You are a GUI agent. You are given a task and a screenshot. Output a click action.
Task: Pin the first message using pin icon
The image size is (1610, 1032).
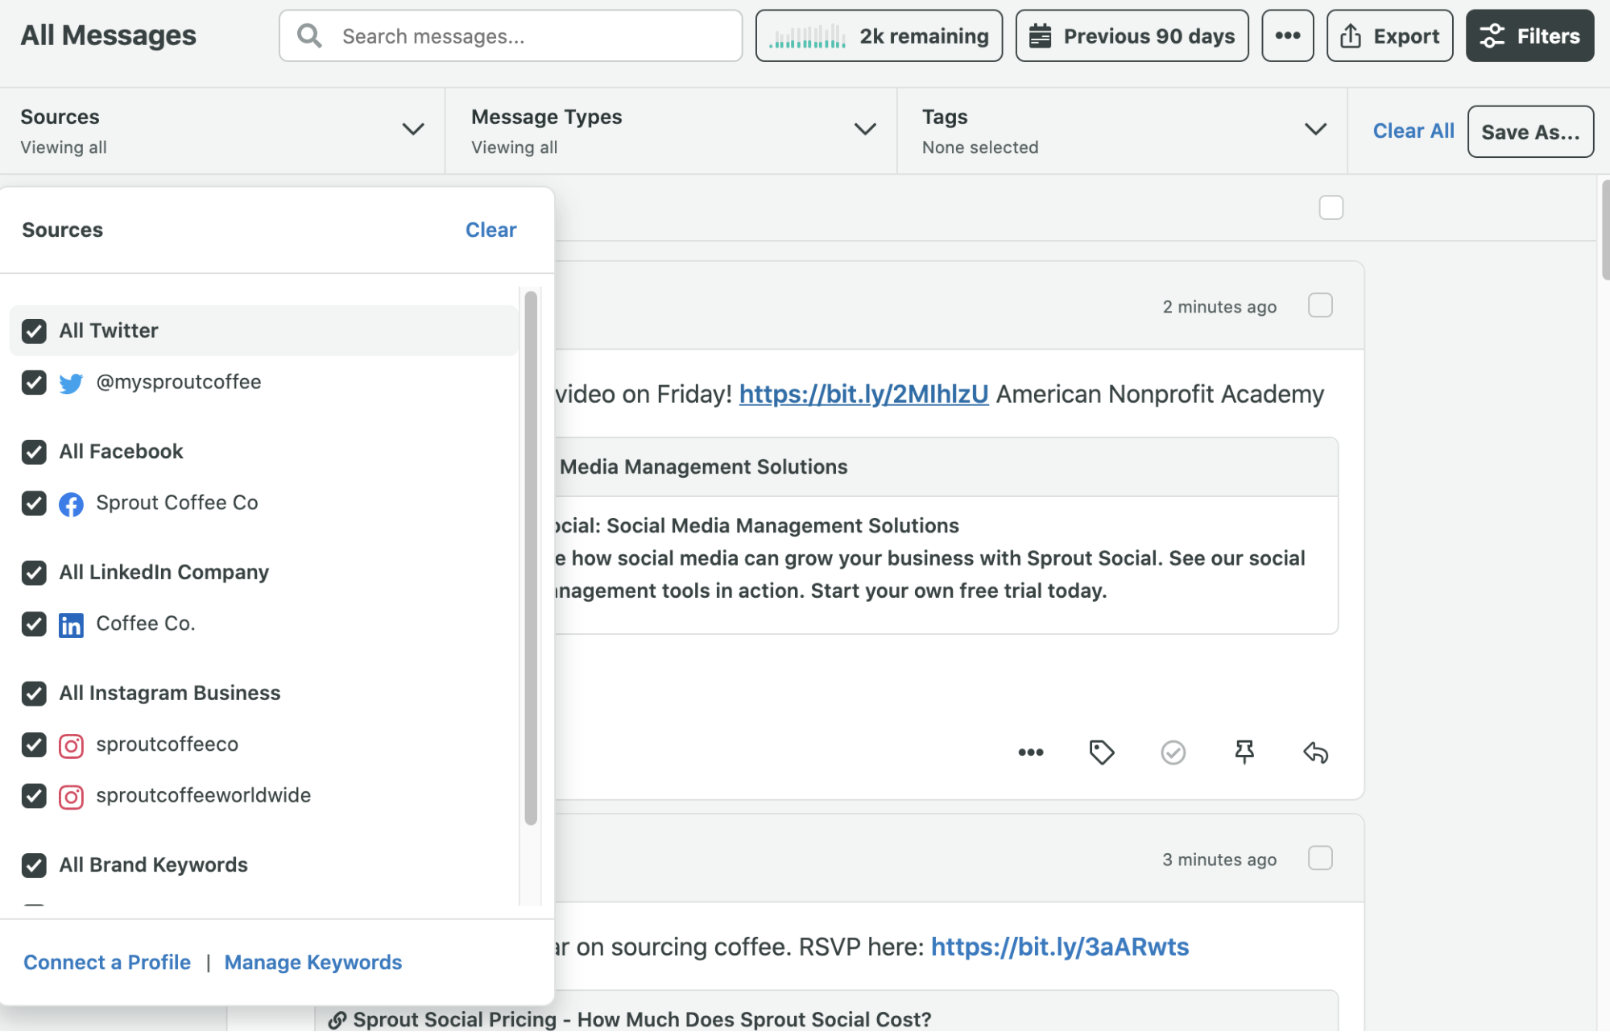(1244, 752)
